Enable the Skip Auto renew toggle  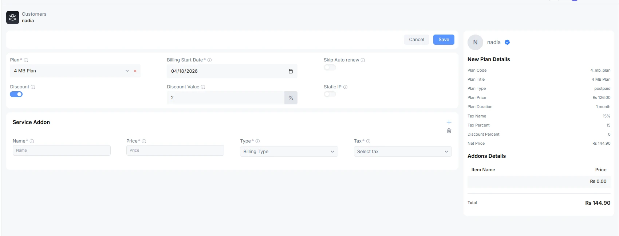[x=330, y=68]
